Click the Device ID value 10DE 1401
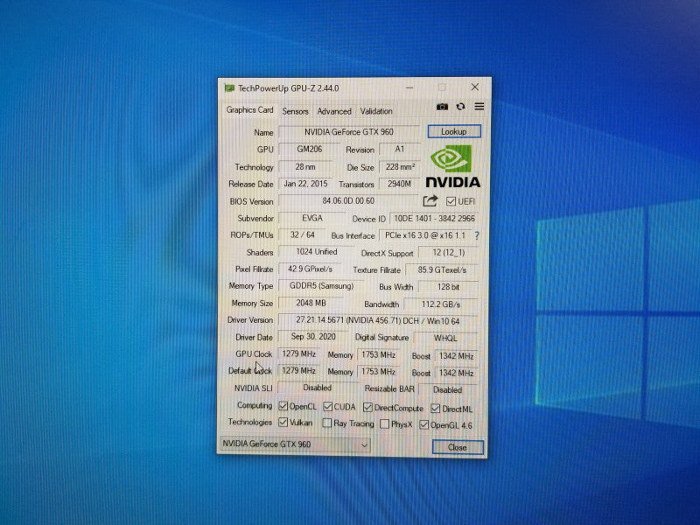This screenshot has width=700, height=525. coord(434,218)
